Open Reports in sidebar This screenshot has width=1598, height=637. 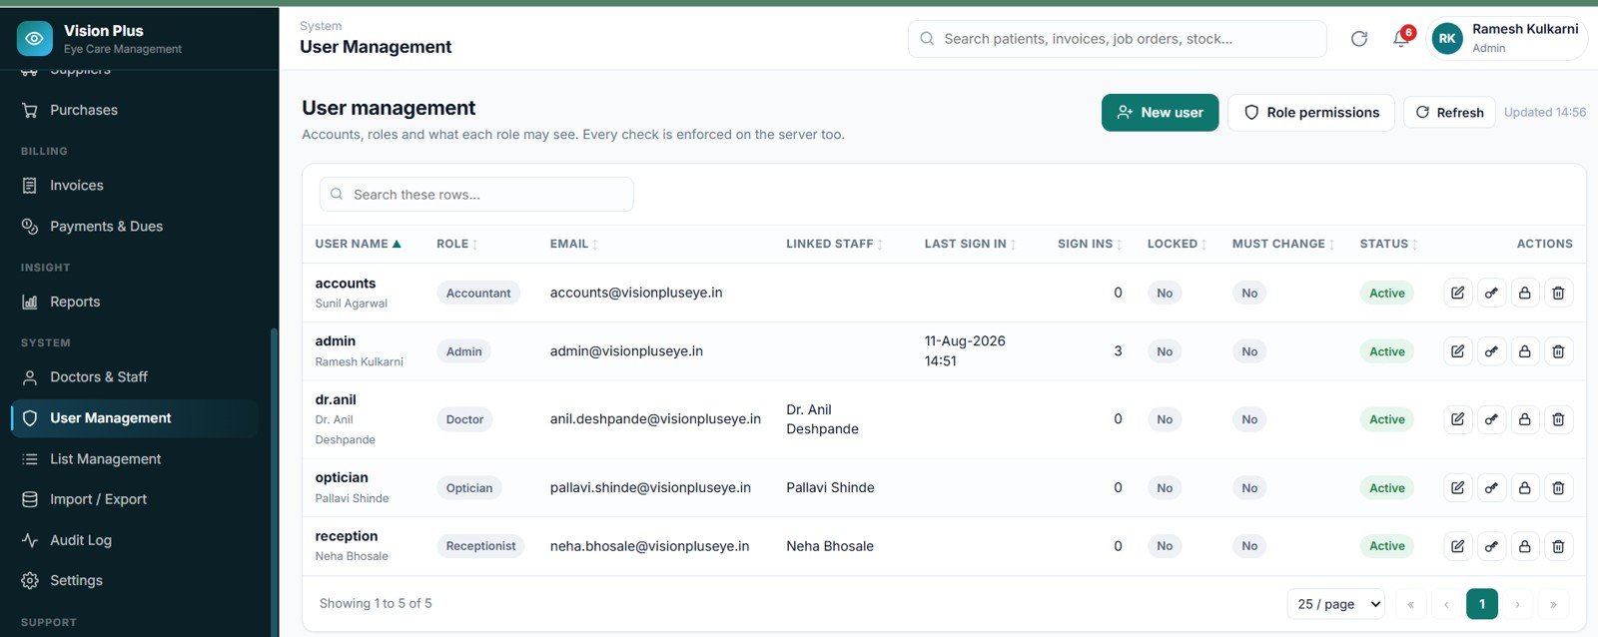point(134,302)
